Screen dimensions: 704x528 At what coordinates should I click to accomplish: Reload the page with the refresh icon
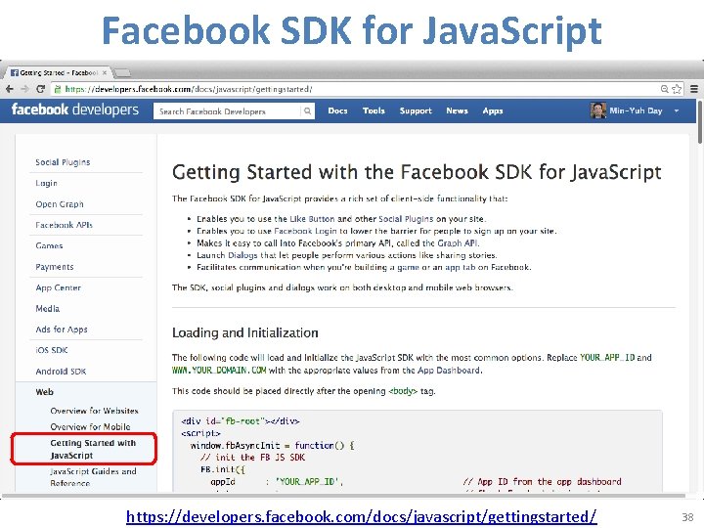tap(40, 89)
